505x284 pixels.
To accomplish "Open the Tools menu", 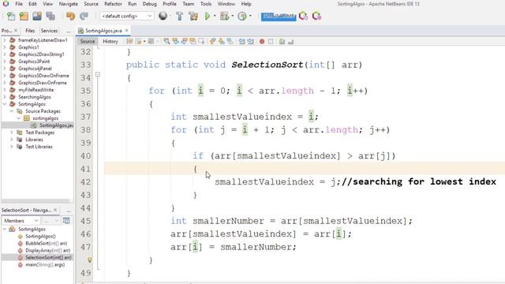I will (x=206, y=4).
